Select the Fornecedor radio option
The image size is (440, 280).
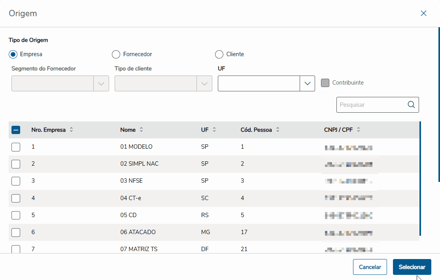click(x=116, y=54)
